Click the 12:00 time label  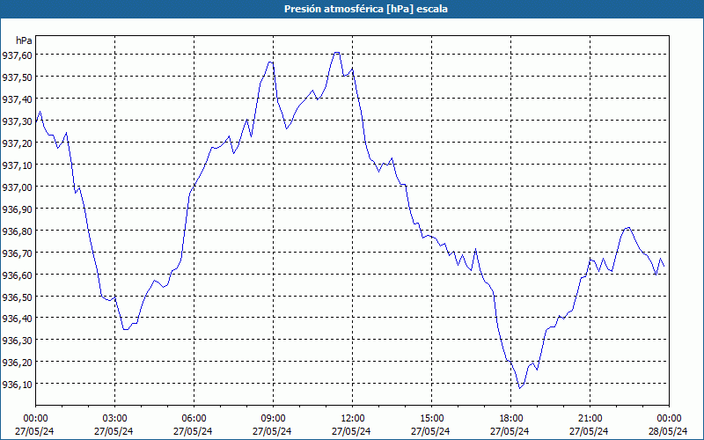pyautogui.click(x=353, y=419)
